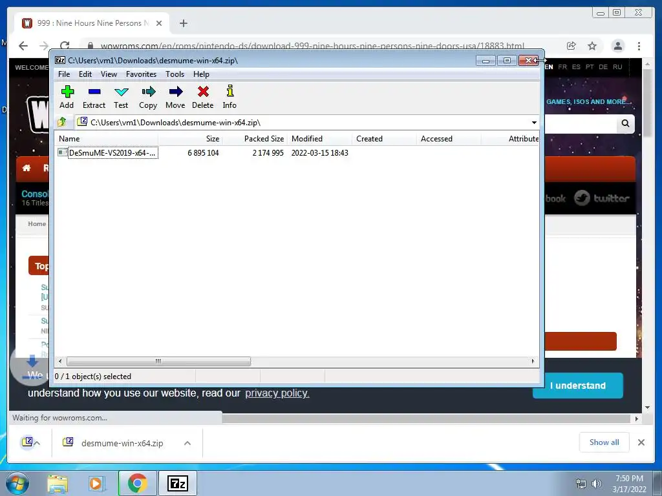Click the 7-Zip scrollbar left arrow
The image size is (662, 496).
[x=60, y=361]
